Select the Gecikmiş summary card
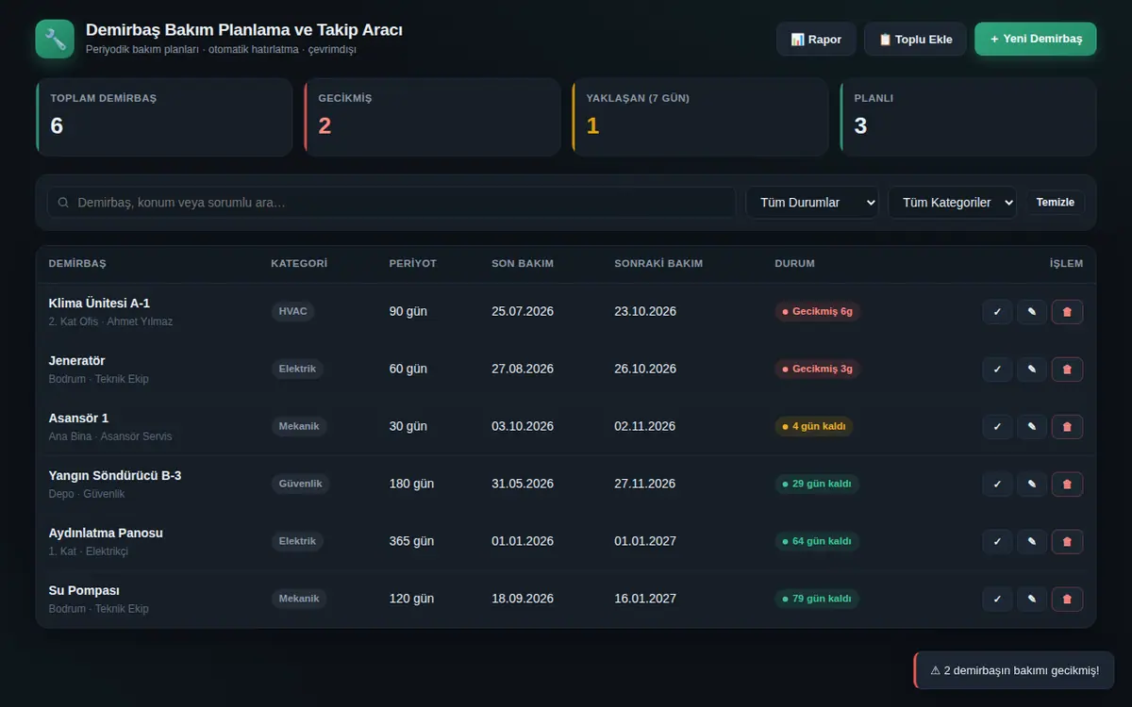1132x707 pixels. [x=432, y=117]
